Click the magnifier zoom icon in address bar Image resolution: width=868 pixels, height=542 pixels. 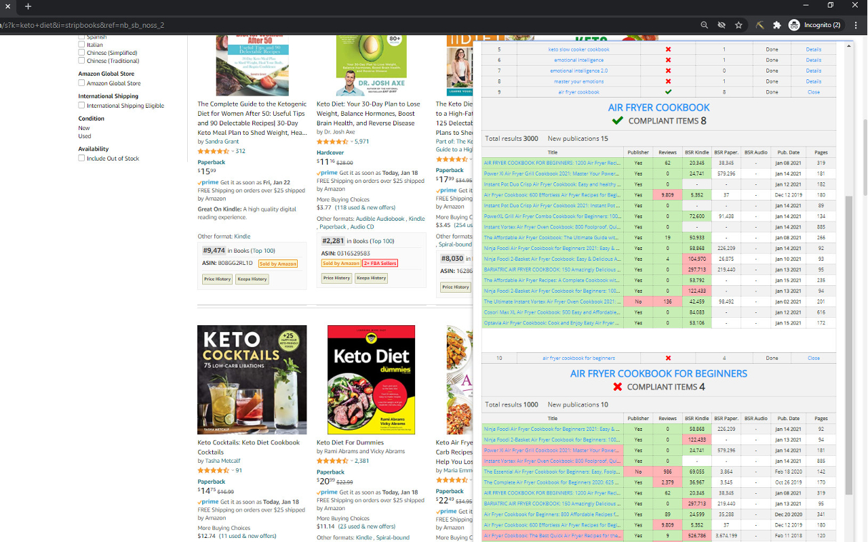(705, 24)
